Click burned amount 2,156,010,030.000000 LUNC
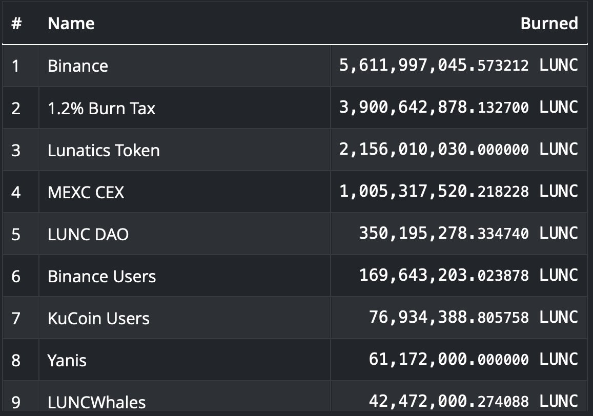Viewport: 593px width, 416px height. click(x=458, y=150)
